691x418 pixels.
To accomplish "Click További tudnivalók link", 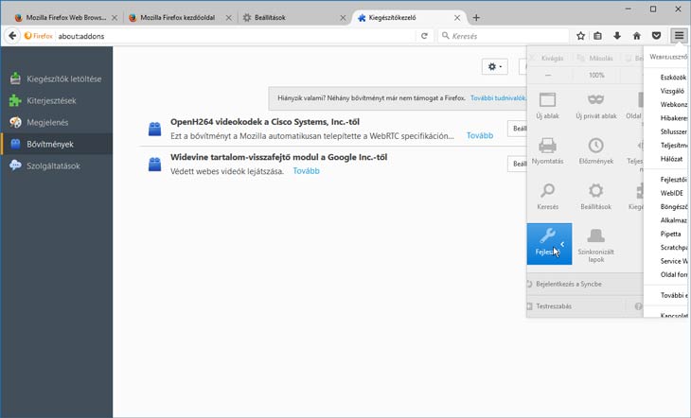I will (498, 98).
